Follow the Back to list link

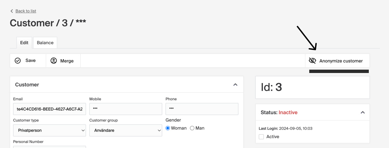pyautogui.click(x=26, y=11)
